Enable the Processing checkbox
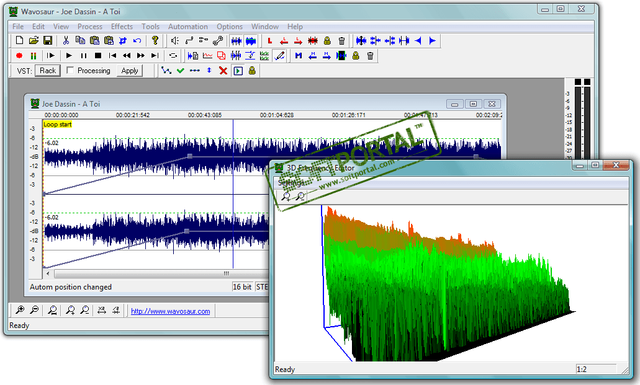Viewport: 640px width, 385px height. click(70, 71)
